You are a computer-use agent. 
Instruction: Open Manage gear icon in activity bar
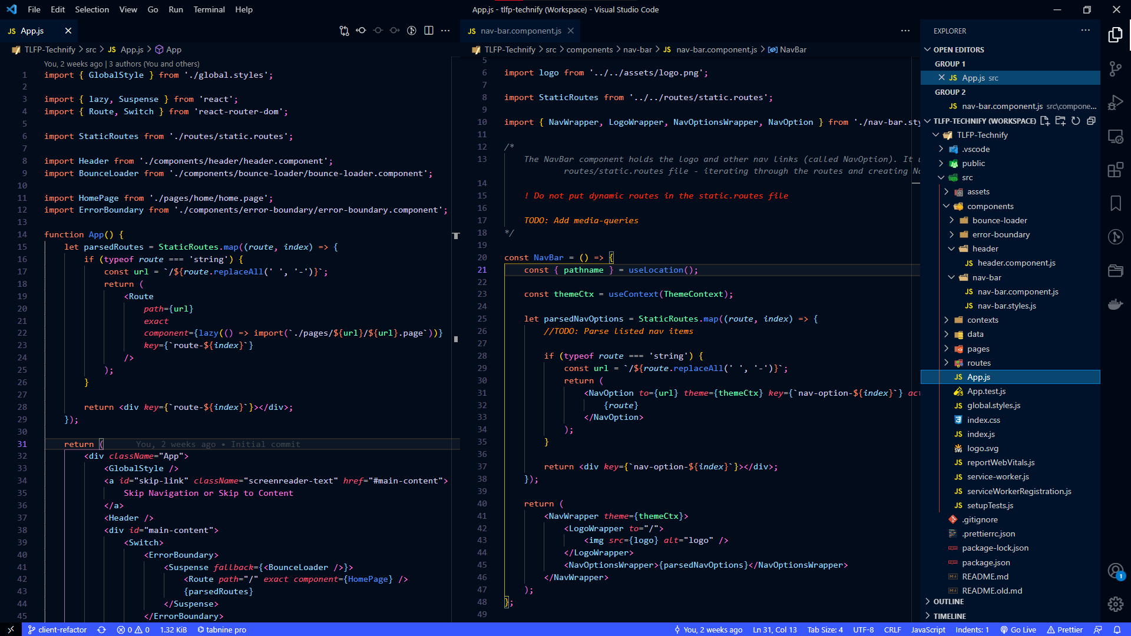pos(1115,604)
